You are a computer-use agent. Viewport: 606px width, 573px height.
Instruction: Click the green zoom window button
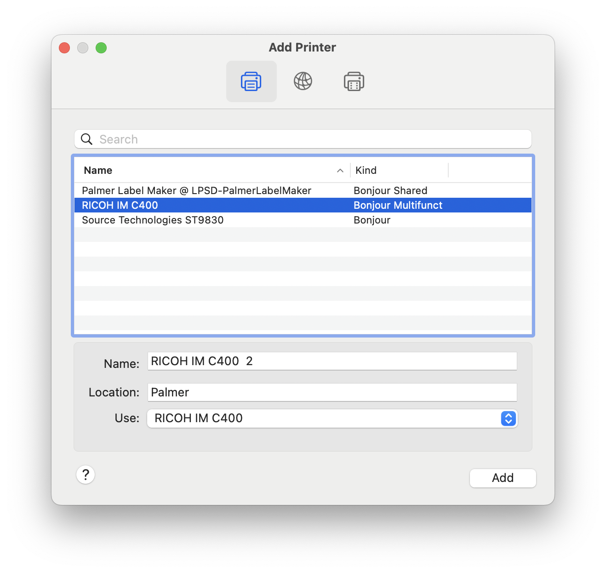[101, 48]
